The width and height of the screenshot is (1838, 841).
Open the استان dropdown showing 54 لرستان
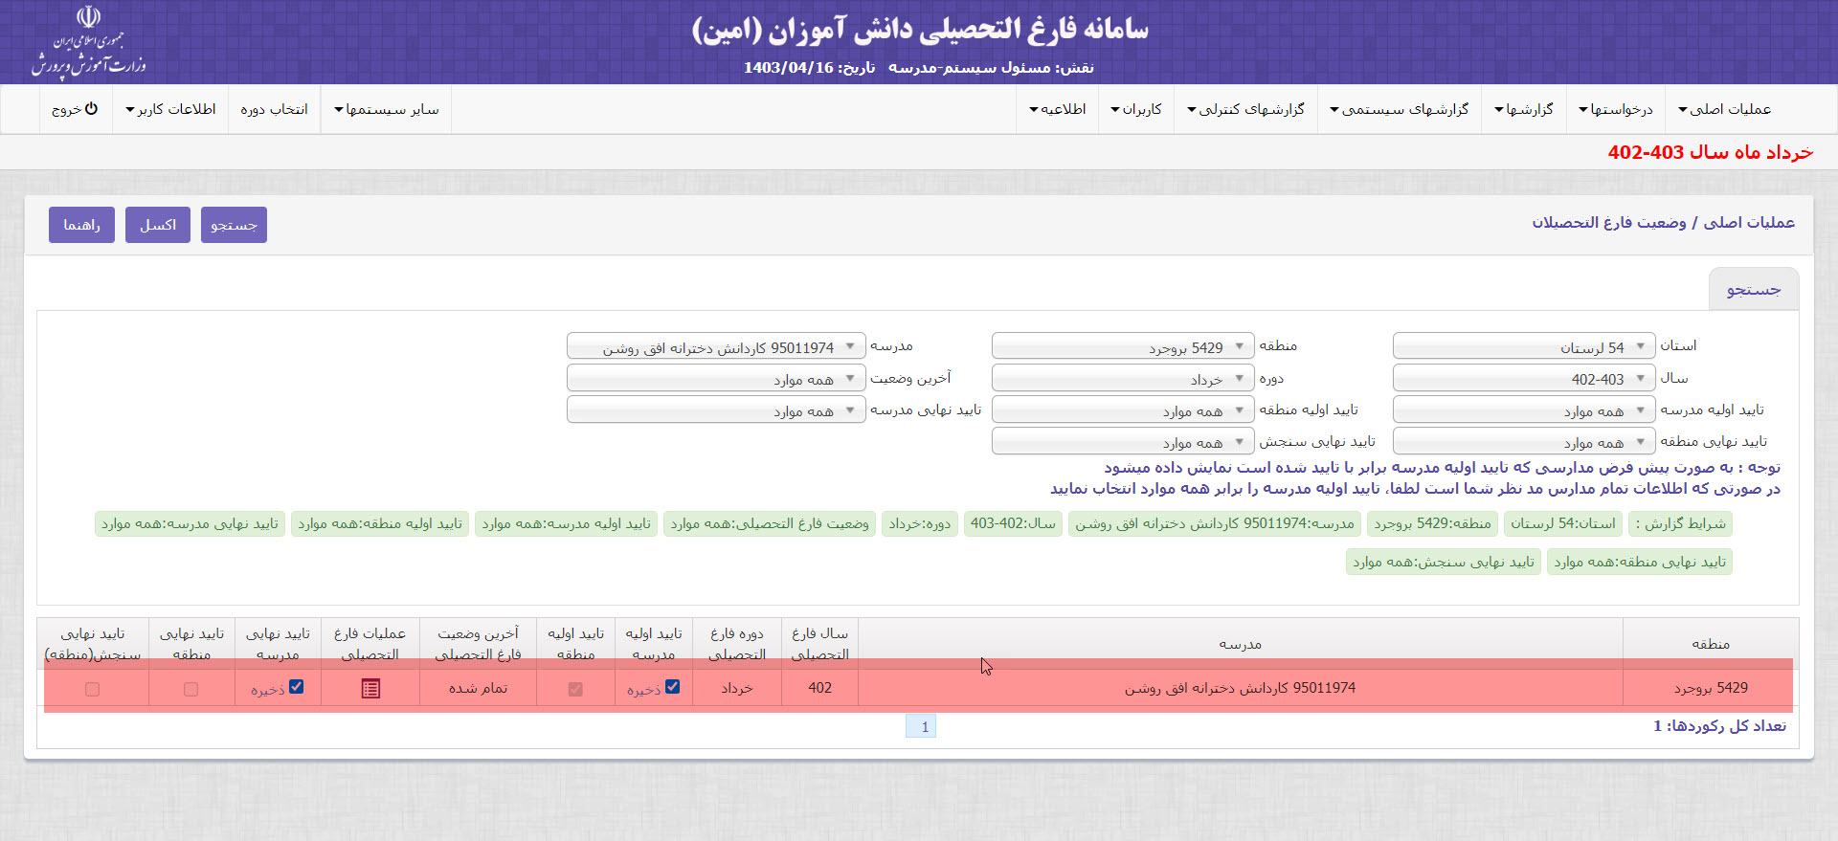tap(1523, 346)
